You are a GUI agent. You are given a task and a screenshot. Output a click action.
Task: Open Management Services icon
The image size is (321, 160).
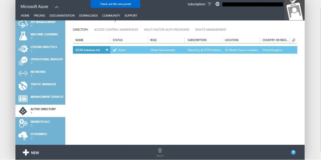point(23,98)
